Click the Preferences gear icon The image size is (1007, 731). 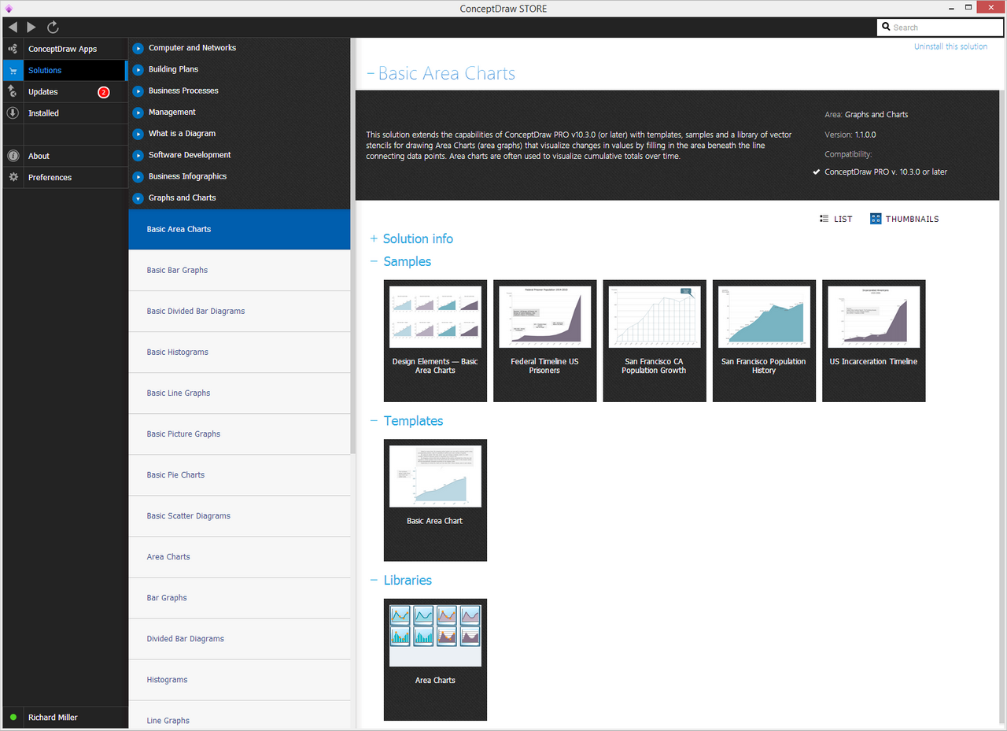pos(13,177)
